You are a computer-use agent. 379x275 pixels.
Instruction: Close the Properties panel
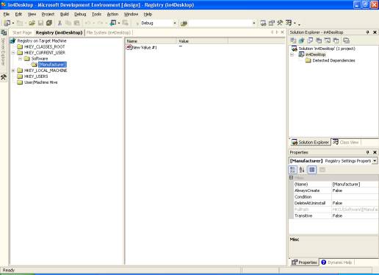(x=375, y=152)
